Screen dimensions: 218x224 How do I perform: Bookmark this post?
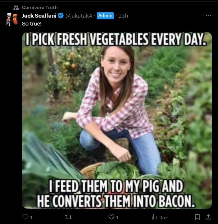pos(197,217)
